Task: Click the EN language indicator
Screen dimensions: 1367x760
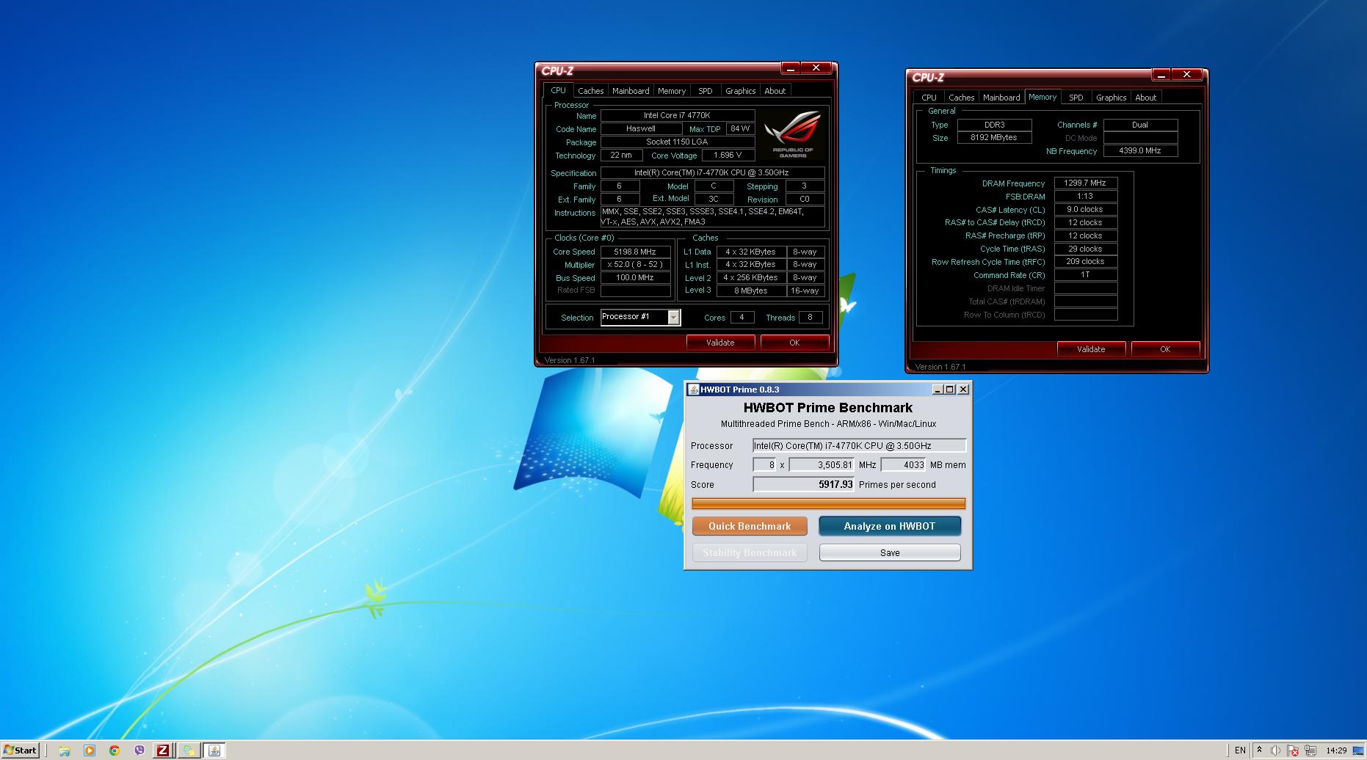Action: (x=1240, y=750)
